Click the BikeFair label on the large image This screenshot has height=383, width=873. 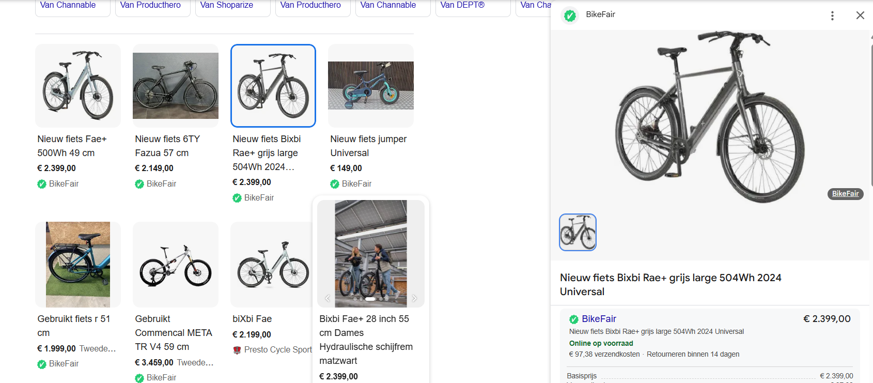click(x=845, y=194)
